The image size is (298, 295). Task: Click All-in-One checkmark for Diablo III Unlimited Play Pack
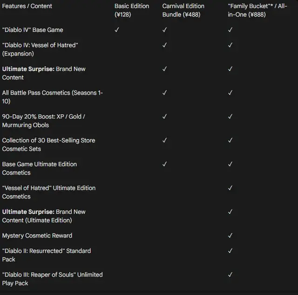(x=230, y=275)
